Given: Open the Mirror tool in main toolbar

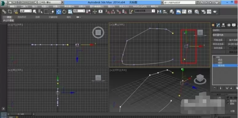Looking at the screenshot, I should [159, 12].
